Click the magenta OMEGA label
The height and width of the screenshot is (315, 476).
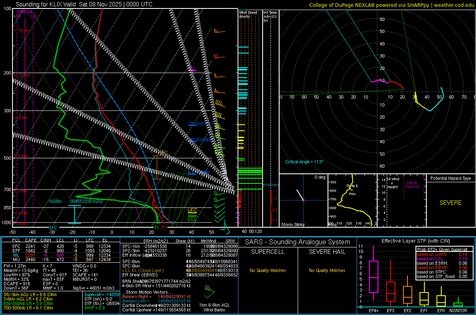click(25, 12)
